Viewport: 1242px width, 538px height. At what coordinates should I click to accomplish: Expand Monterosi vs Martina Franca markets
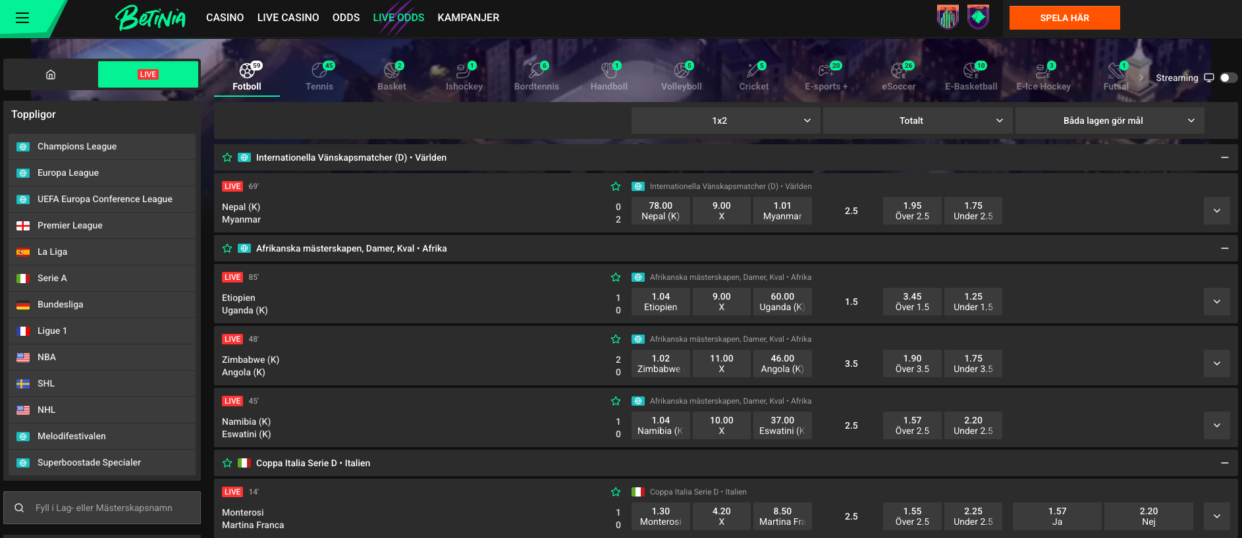[1217, 516]
